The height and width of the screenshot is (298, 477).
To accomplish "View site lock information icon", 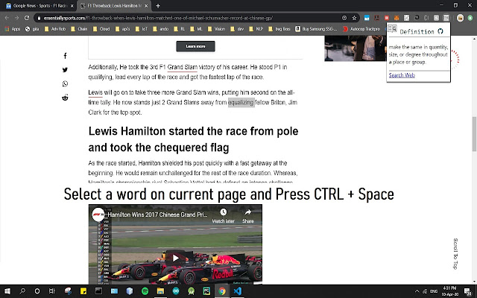I will pos(39,18).
